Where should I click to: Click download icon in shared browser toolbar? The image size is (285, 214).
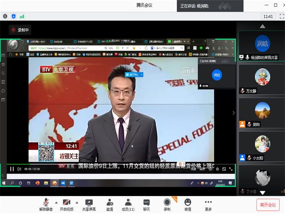tap(214, 48)
